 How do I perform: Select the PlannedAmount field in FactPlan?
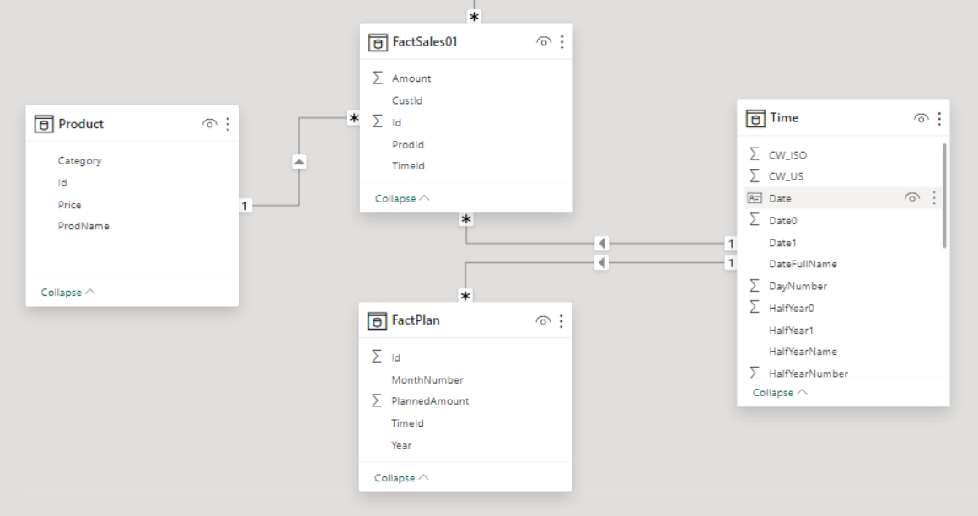[x=430, y=401]
